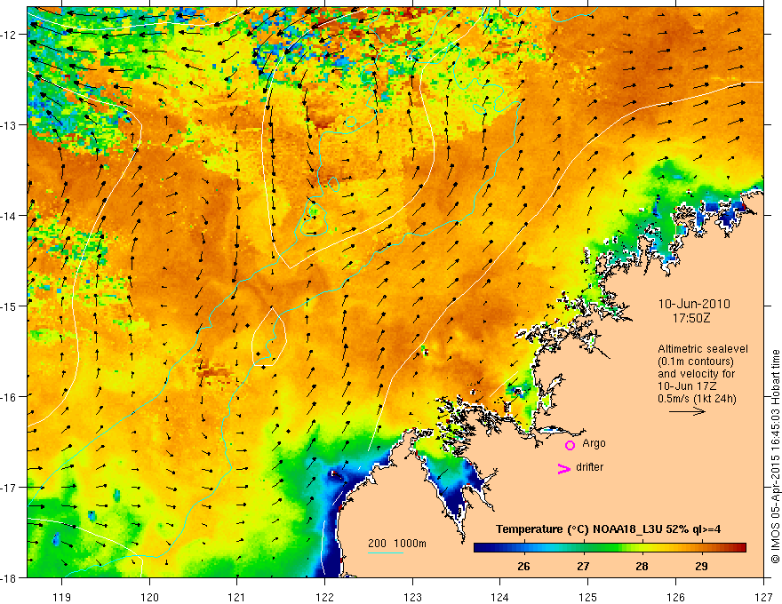782x604 pixels.
Task: Click the '10-Jun 17Z' text line
Action: pyautogui.click(x=688, y=386)
